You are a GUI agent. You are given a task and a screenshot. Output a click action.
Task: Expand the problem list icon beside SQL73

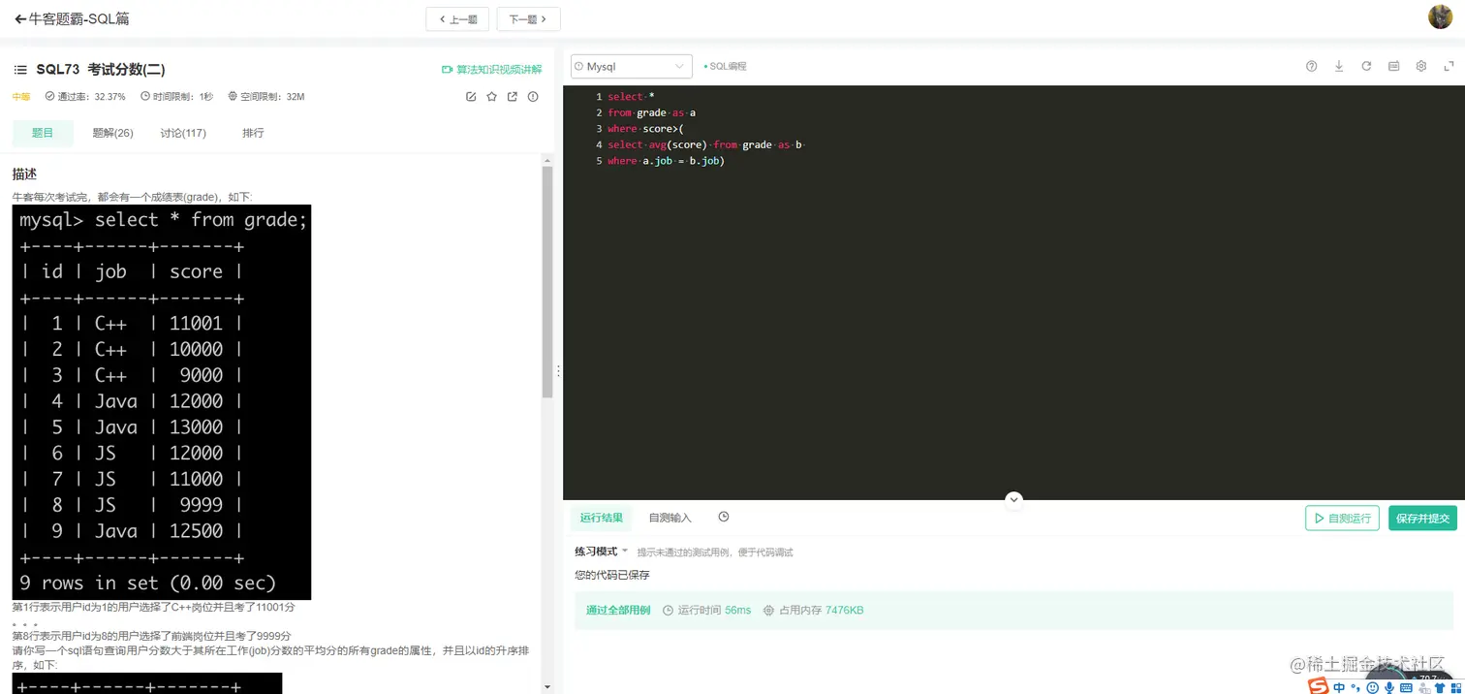[x=19, y=69]
